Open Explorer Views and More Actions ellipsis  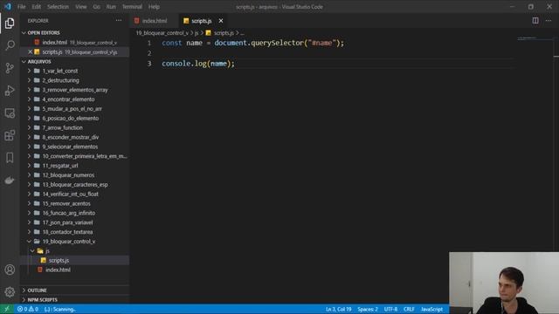pyautogui.click(x=119, y=21)
